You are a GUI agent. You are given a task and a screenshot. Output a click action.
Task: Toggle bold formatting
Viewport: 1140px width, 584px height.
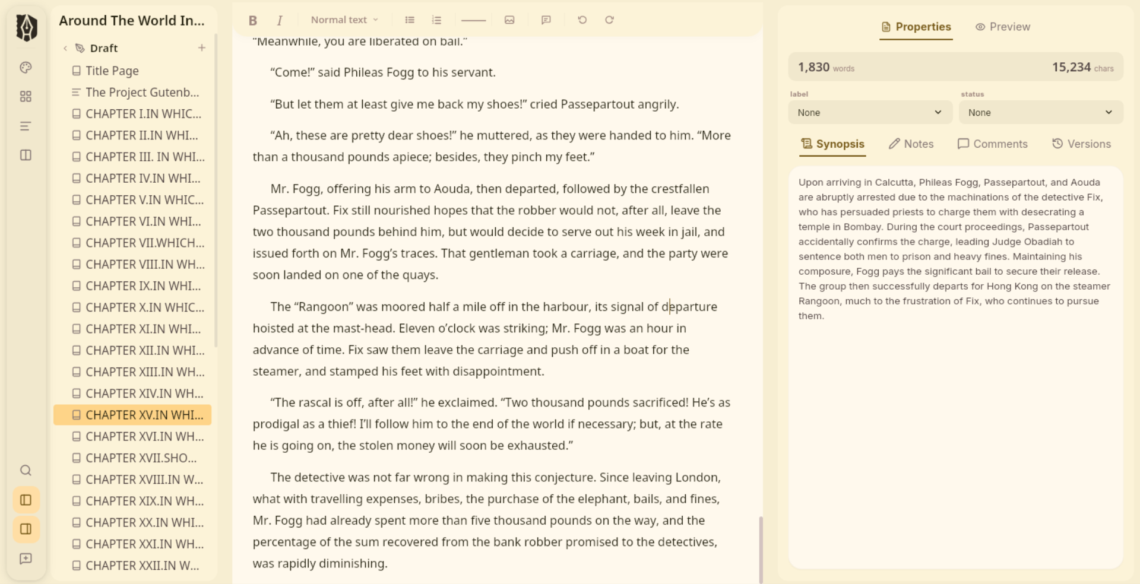[x=253, y=20]
